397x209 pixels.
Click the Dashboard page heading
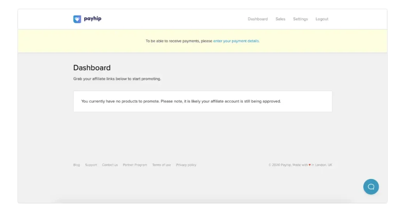92,68
